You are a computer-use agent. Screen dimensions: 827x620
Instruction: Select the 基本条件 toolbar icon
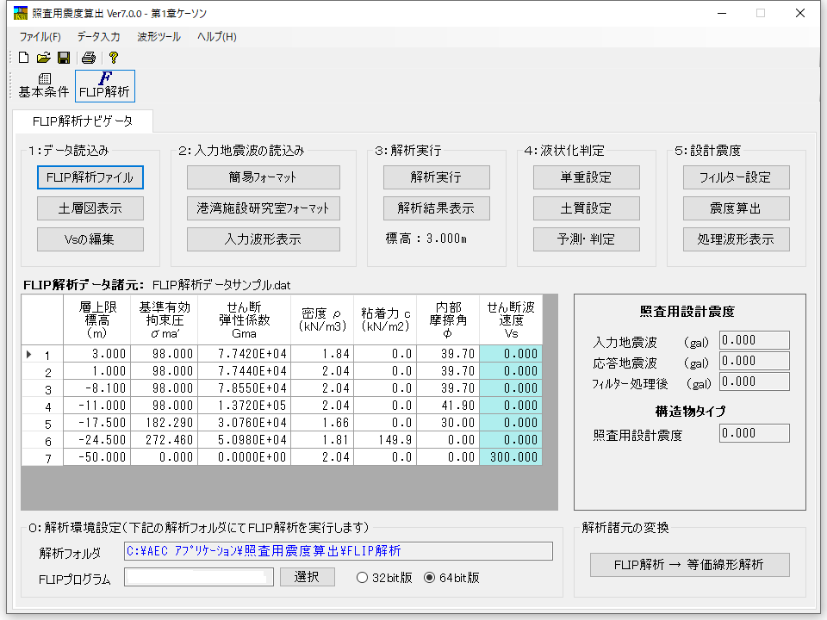click(x=44, y=86)
